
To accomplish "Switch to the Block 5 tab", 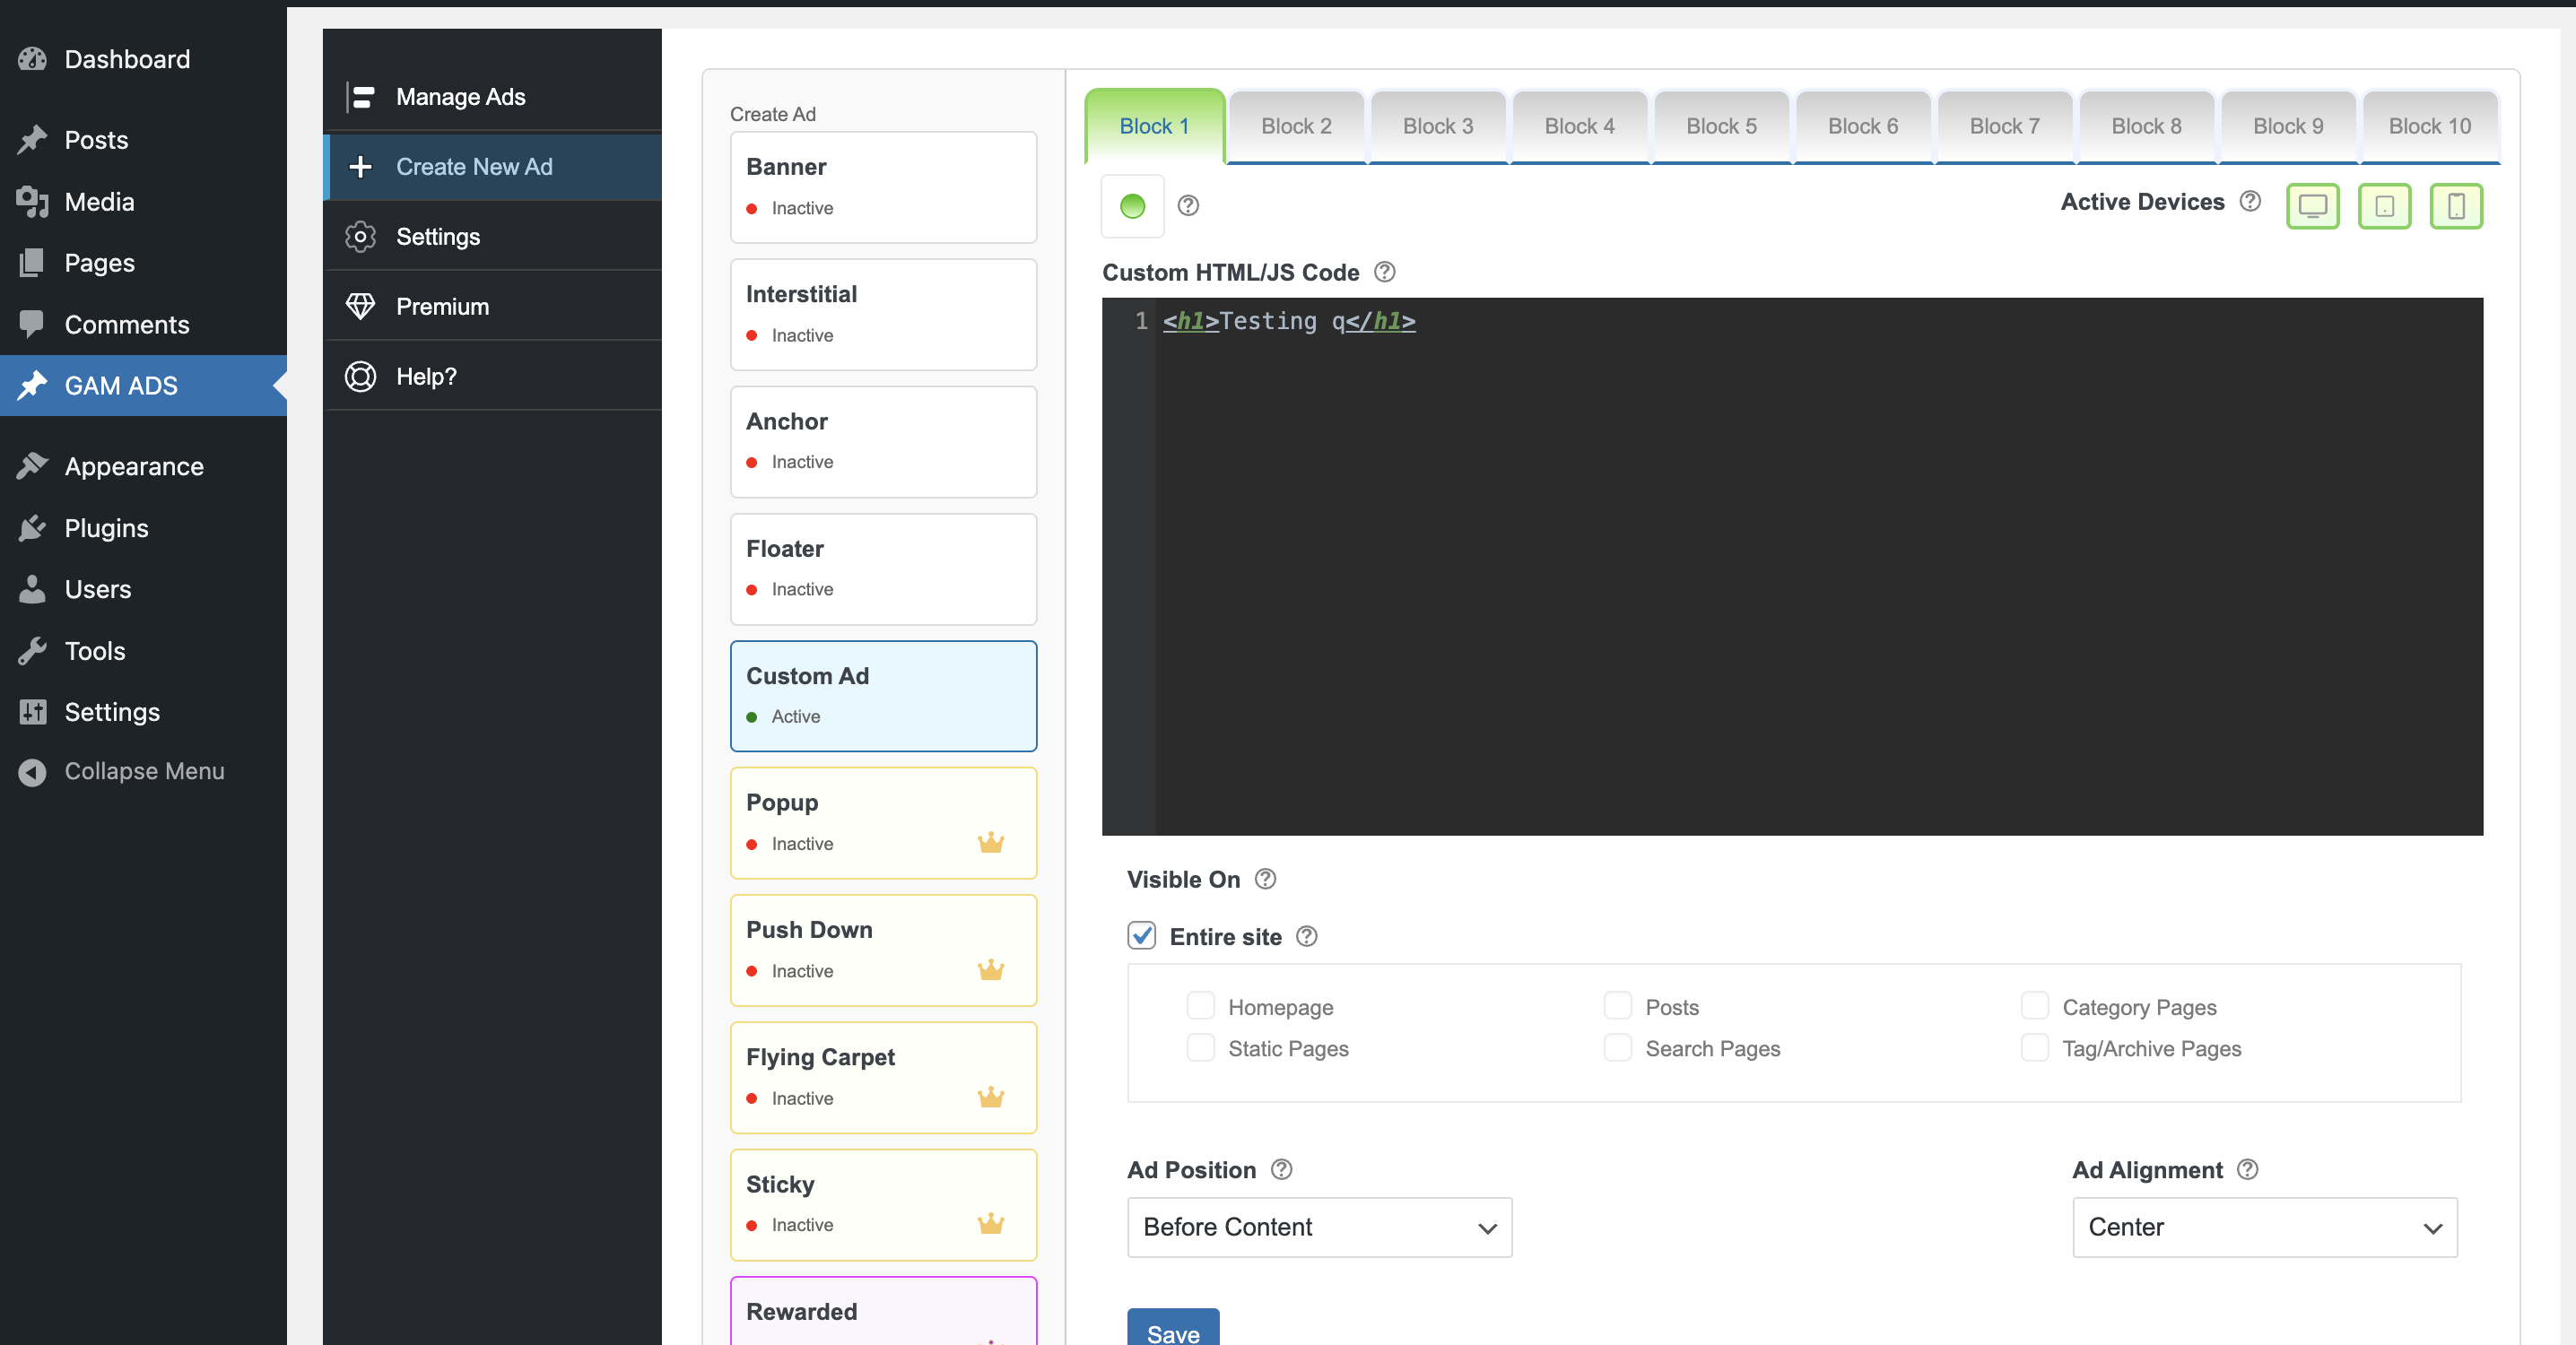I will [x=1721, y=125].
